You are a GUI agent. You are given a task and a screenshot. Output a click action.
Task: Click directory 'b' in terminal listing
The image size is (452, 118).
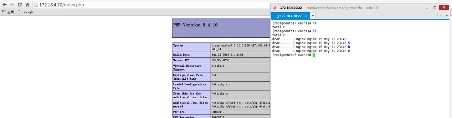coord(349,47)
